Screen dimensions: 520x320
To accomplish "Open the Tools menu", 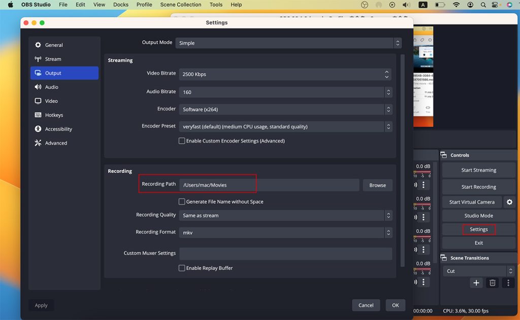I will click(216, 5).
